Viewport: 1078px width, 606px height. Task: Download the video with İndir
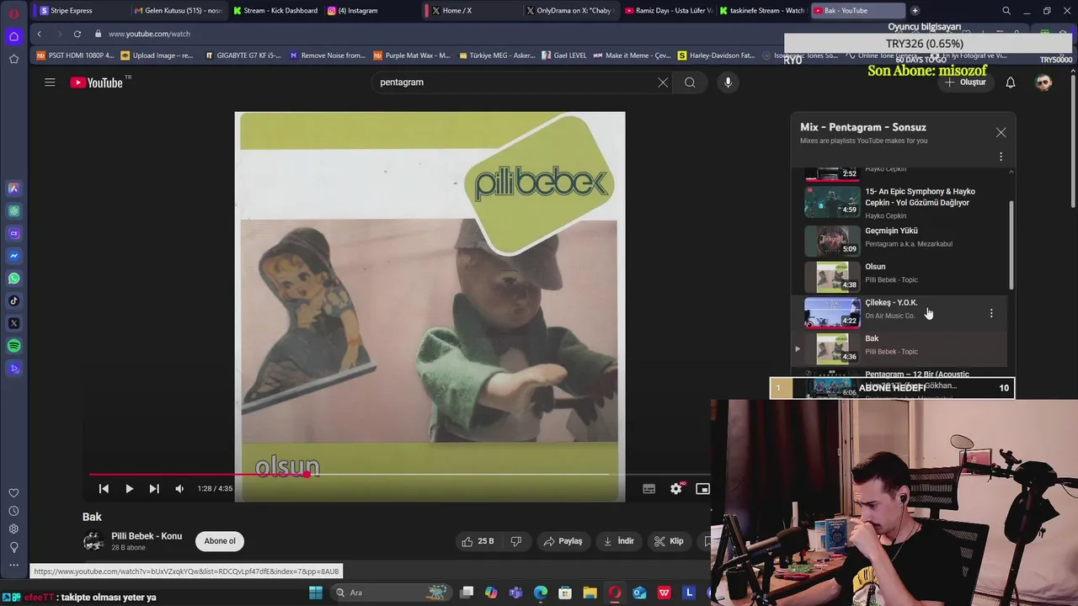pos(618,541)
